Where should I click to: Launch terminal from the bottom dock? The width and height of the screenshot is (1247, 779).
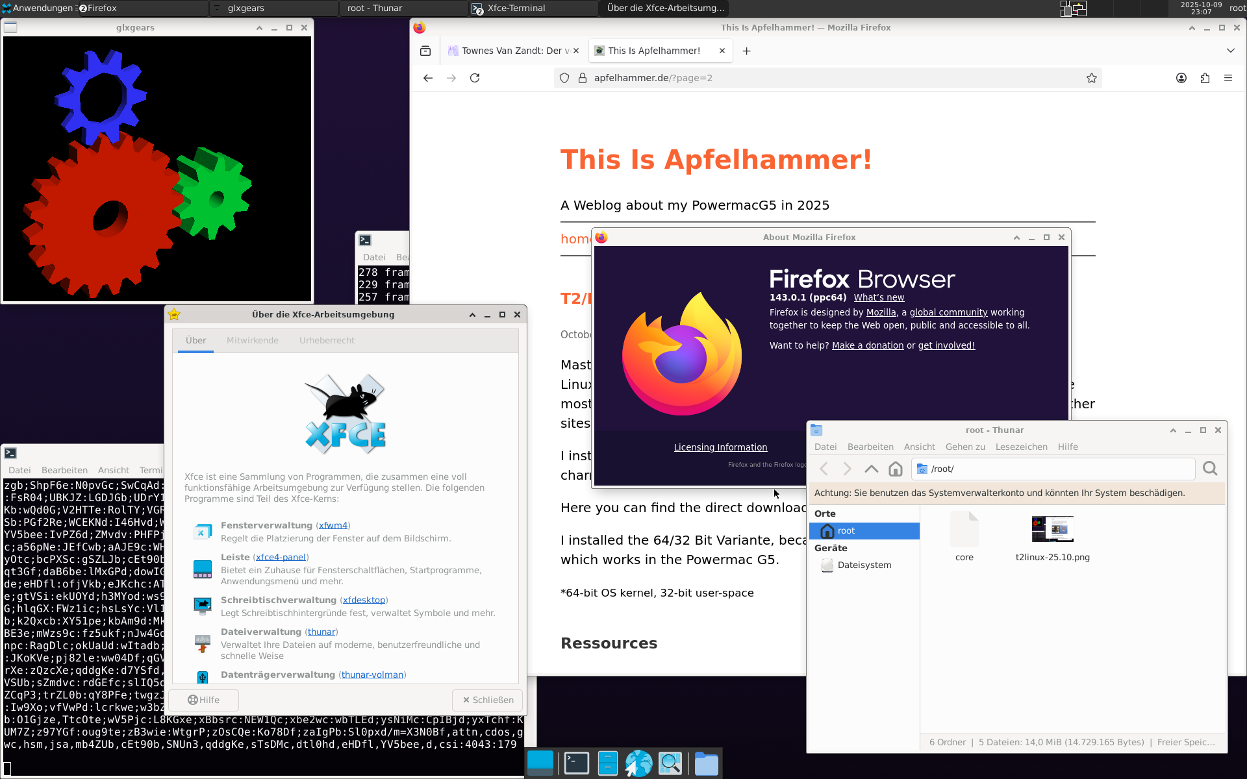coord(576,763)
